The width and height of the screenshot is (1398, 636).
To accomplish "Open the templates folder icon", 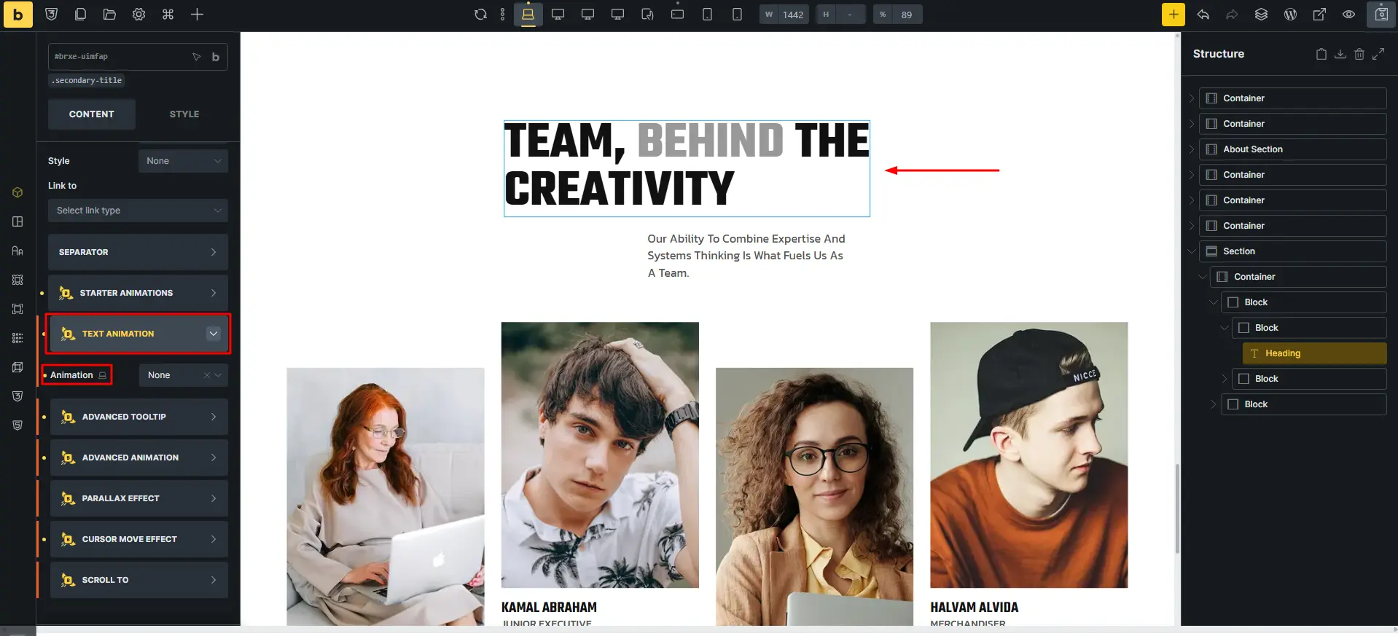I will coord(109,15).
